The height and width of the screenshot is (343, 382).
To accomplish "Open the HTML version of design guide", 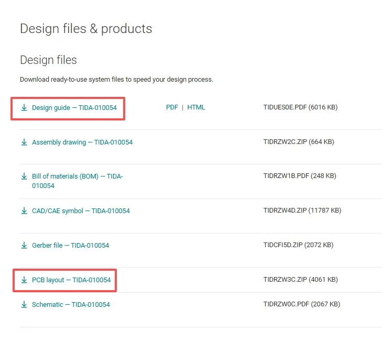I will tap(196, 107).
